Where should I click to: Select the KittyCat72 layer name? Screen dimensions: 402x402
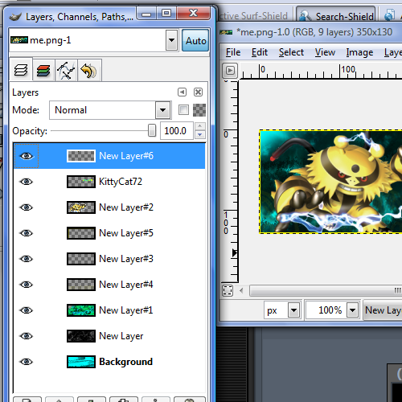coord(121,182)
